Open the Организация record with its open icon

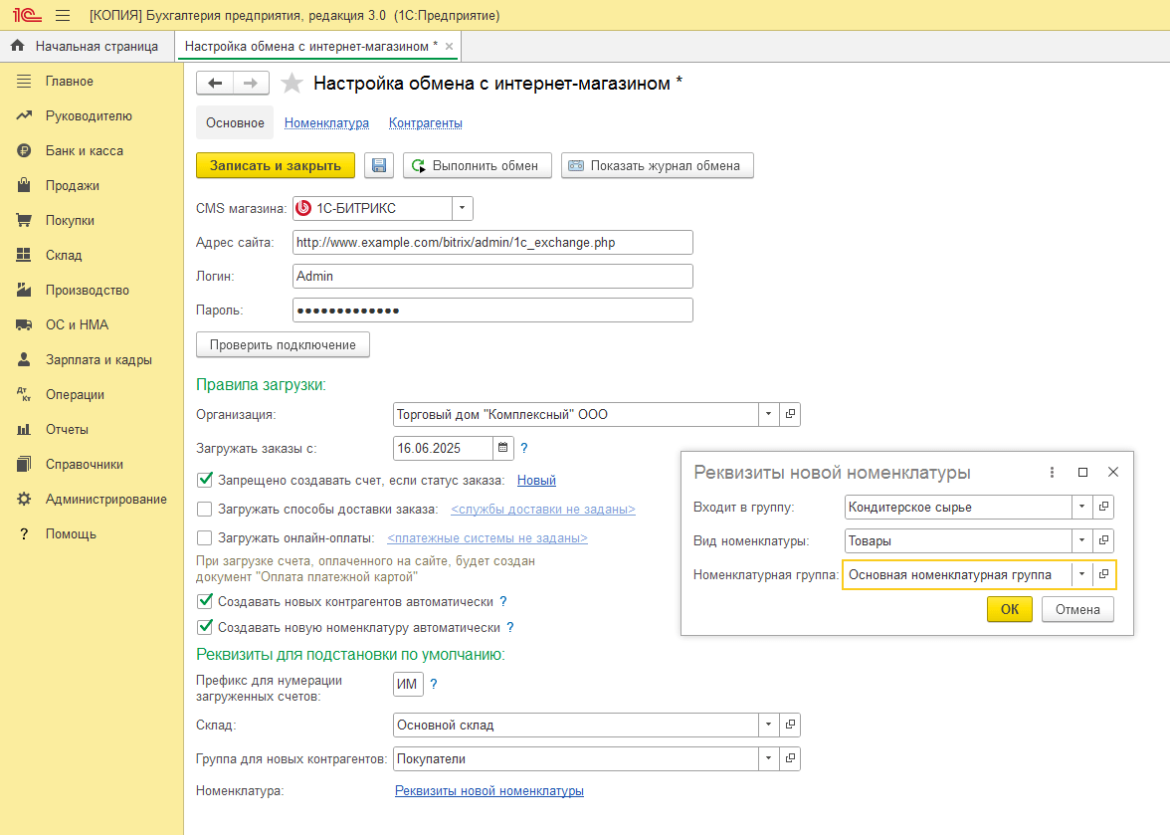point(790,414)
